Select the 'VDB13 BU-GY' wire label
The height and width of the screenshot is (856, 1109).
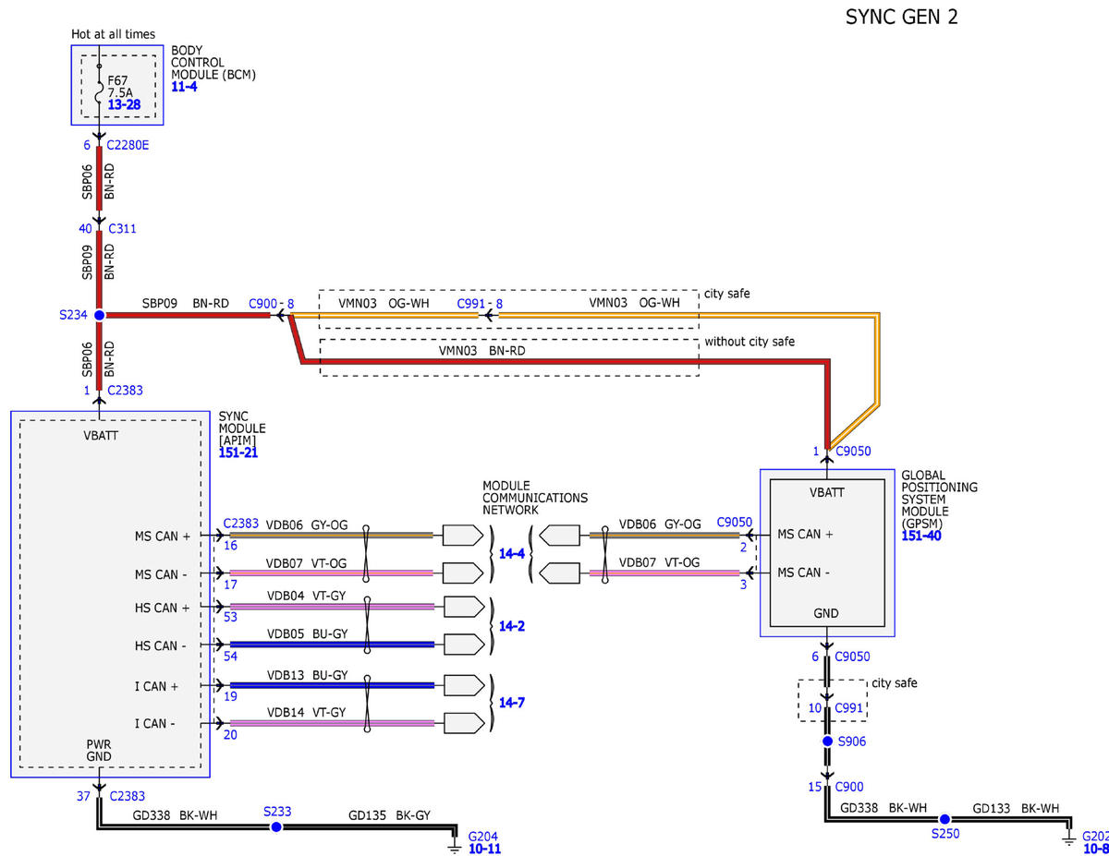[307, 674]
